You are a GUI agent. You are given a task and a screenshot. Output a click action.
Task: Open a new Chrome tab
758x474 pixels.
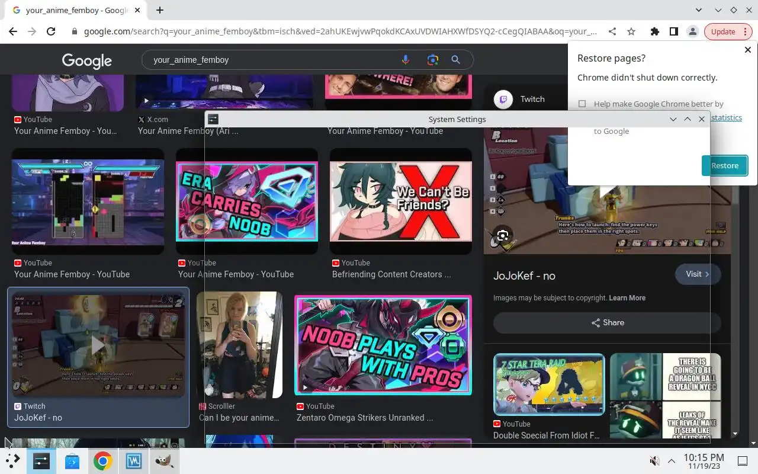160,10
